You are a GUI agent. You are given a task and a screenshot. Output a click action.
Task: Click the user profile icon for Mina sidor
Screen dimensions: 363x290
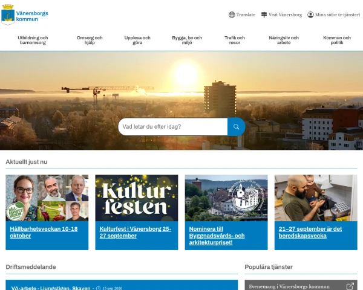coord(310,14)
